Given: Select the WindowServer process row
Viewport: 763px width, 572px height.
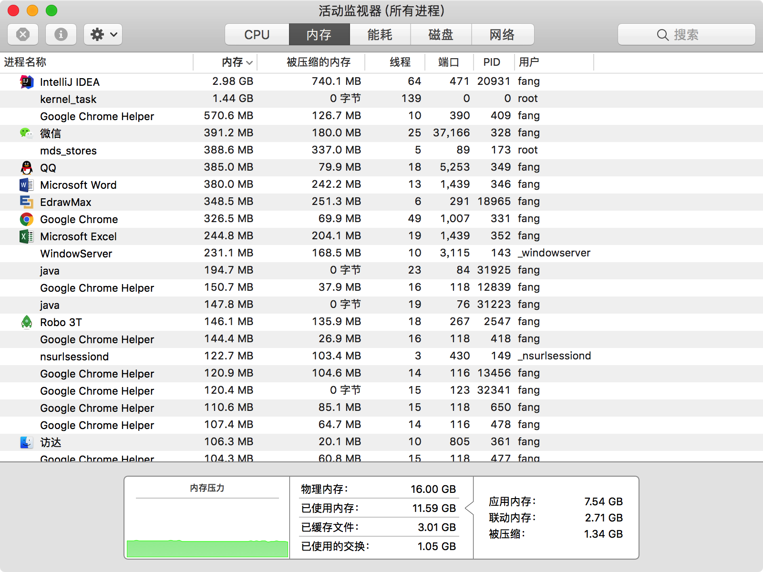Looking at the screenshot, I should 381,254.
